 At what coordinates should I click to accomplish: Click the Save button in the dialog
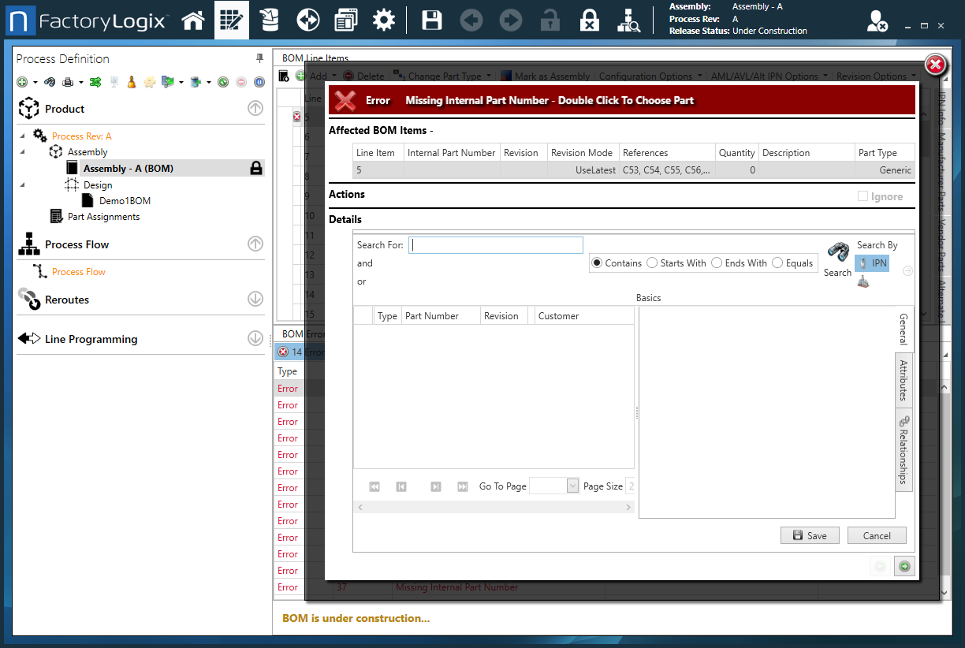click(x=810, y=535)
